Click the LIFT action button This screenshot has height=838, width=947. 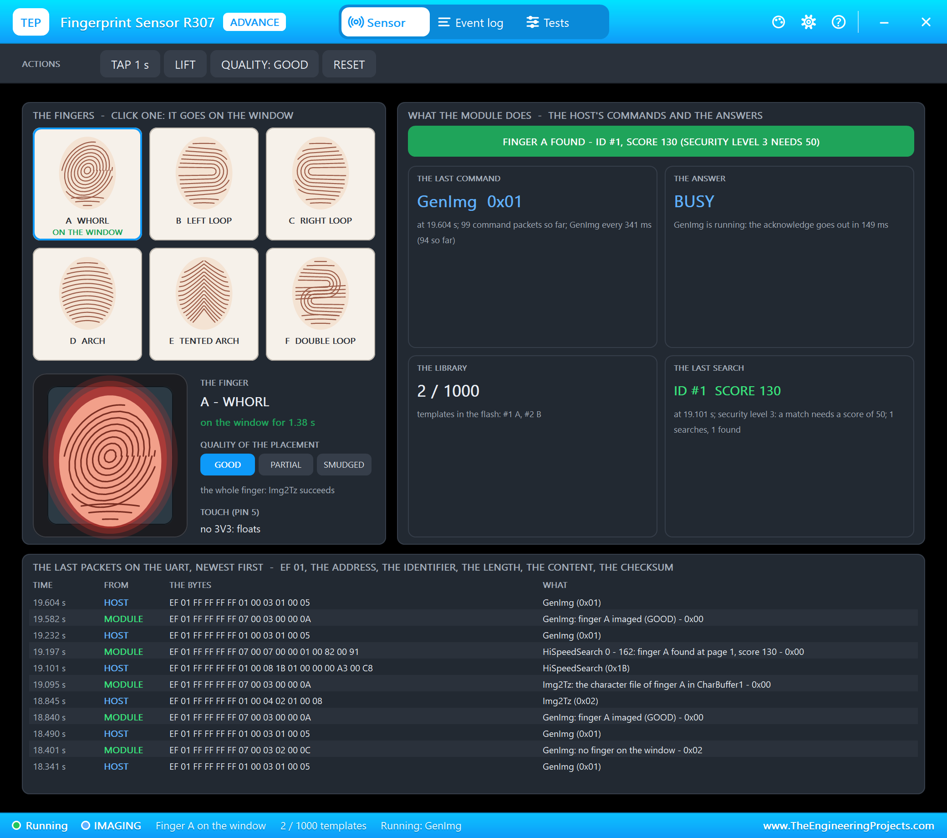pos(185,64)
